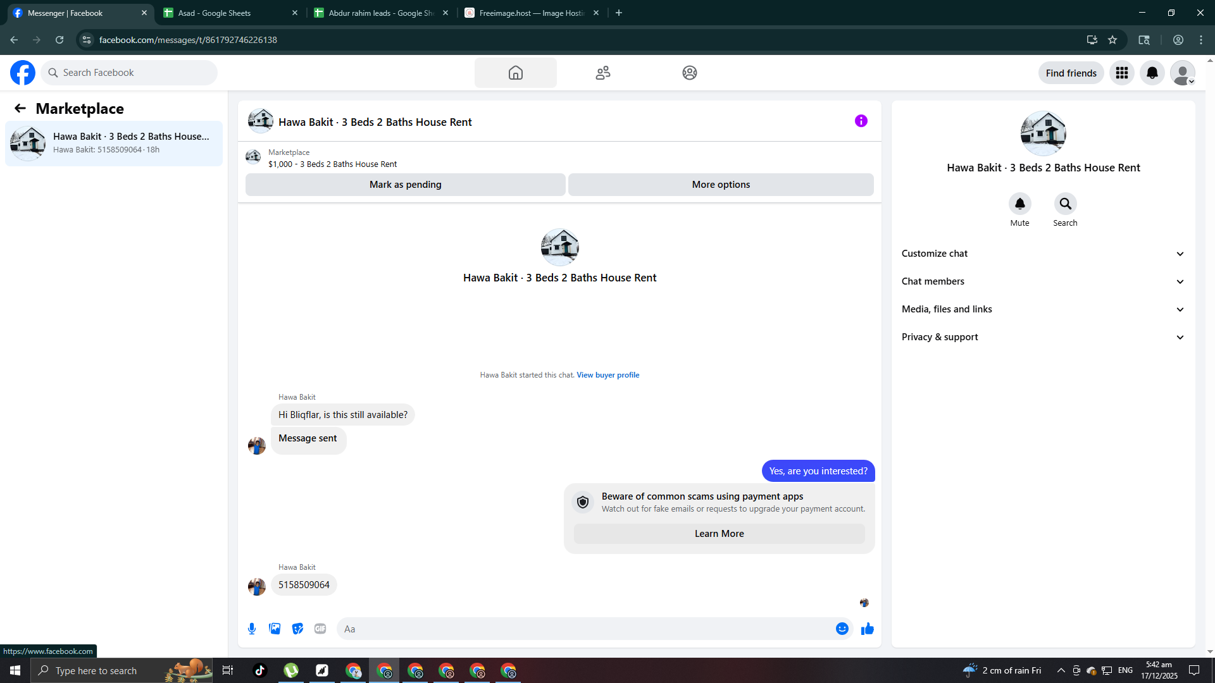Search within the conversation
This screenshot has height=683, width=1215.
1065,204
